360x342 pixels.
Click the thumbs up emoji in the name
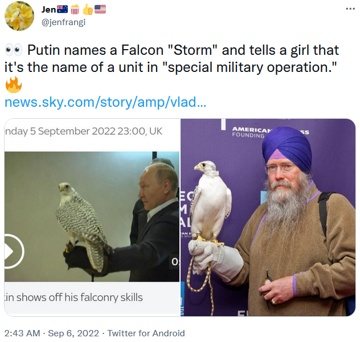point(88,9)
